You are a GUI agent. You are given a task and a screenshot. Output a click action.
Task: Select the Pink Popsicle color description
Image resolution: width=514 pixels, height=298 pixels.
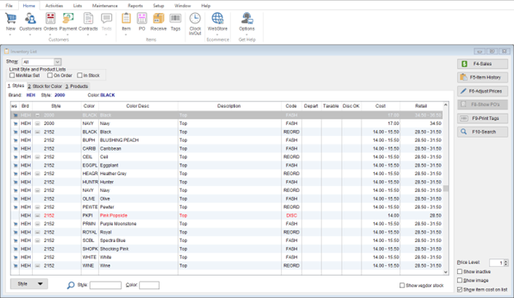point(114,216)
